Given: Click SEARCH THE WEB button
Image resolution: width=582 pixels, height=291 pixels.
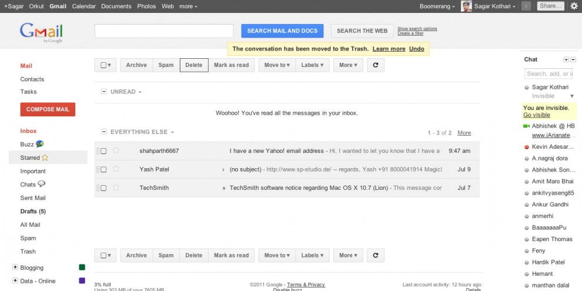Looking at the screenshot, I should pos(362,31).
